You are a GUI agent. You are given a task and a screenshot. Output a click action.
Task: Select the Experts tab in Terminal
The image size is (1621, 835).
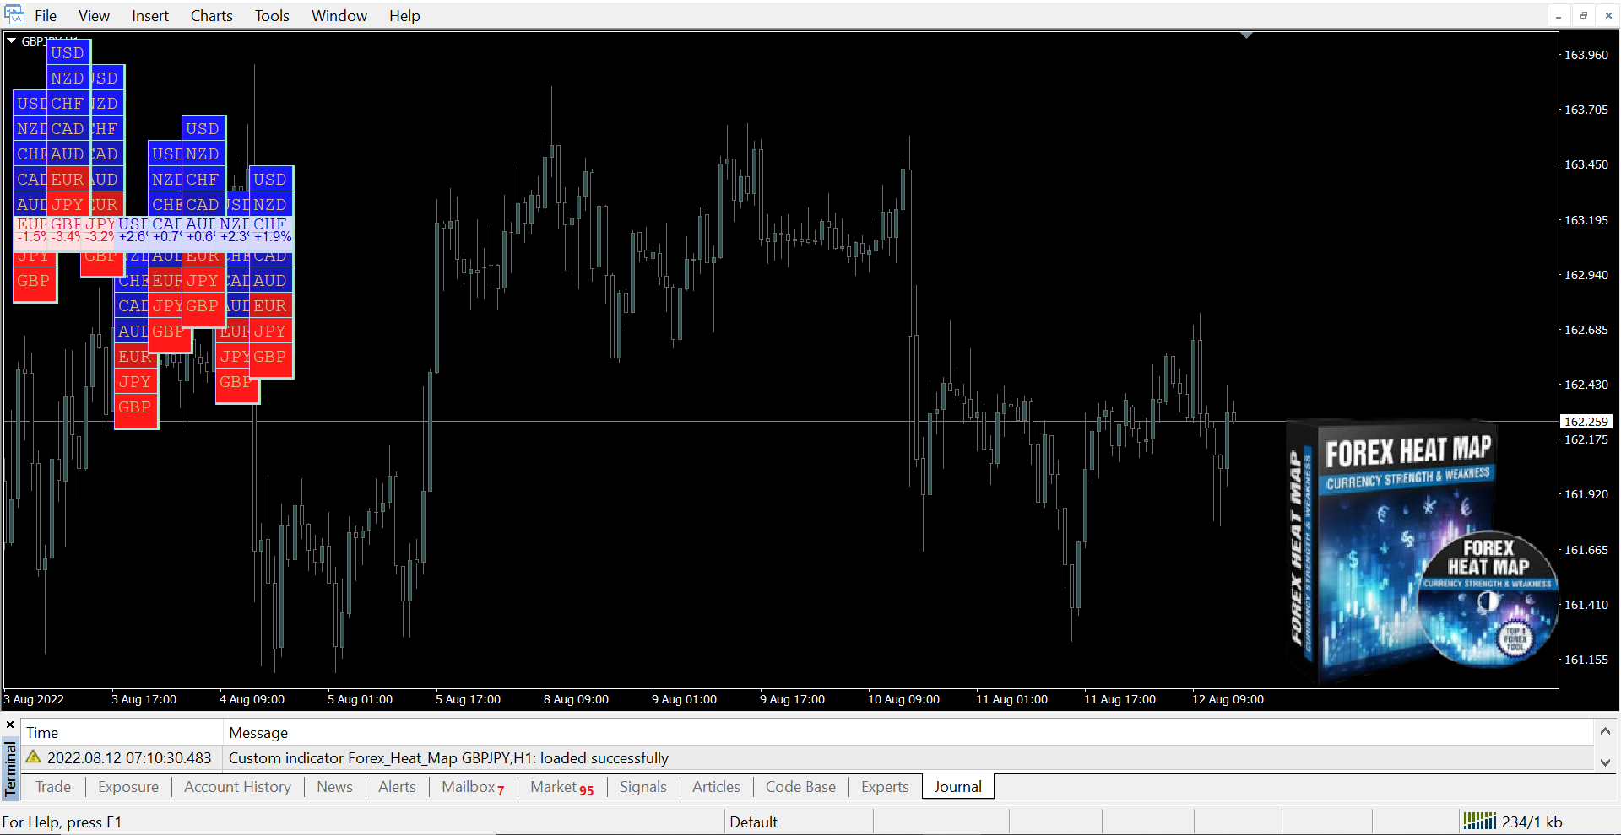click(x=884, y=787)
